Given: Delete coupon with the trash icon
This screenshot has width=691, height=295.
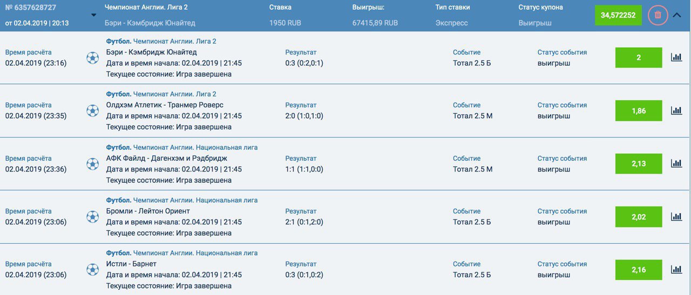Looking at the screenshot, I should [x=658, y=15].
